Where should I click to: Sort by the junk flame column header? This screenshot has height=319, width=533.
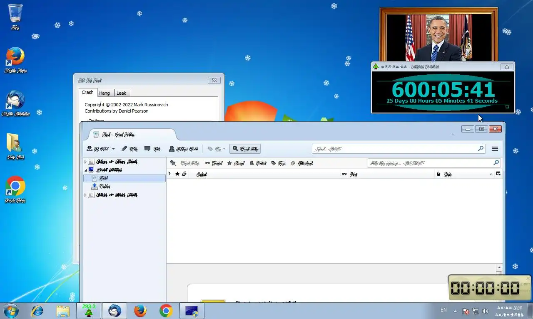[x=438, y=174]
